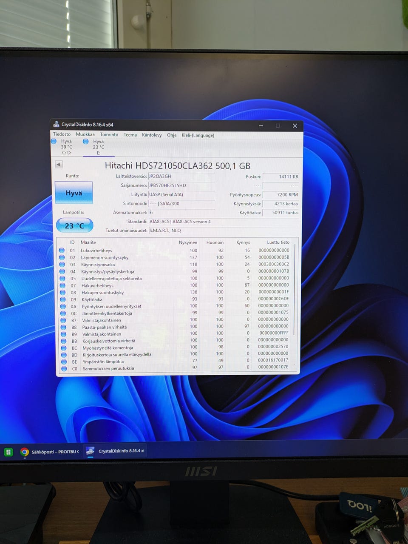Click the blue status icon for Lukuvirhetiheys row
Viewport: 408px width, 544px height.
pyautogui.click(x=62, y=251)
